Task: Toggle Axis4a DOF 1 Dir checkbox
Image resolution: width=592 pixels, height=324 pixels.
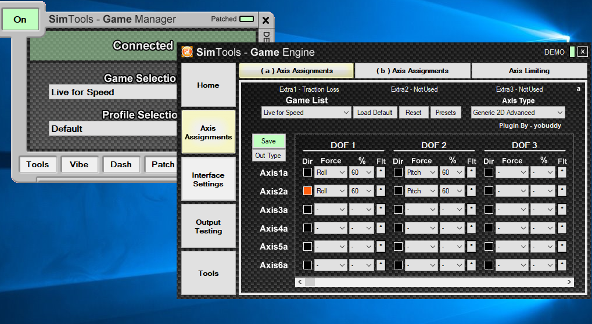Action: coord(308,228)
